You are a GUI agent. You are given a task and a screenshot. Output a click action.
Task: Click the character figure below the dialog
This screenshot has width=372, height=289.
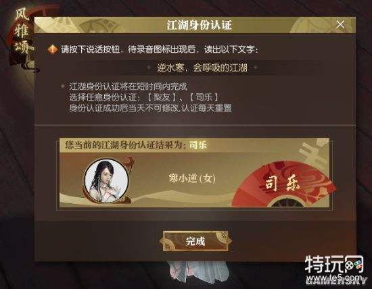point(197,273)
